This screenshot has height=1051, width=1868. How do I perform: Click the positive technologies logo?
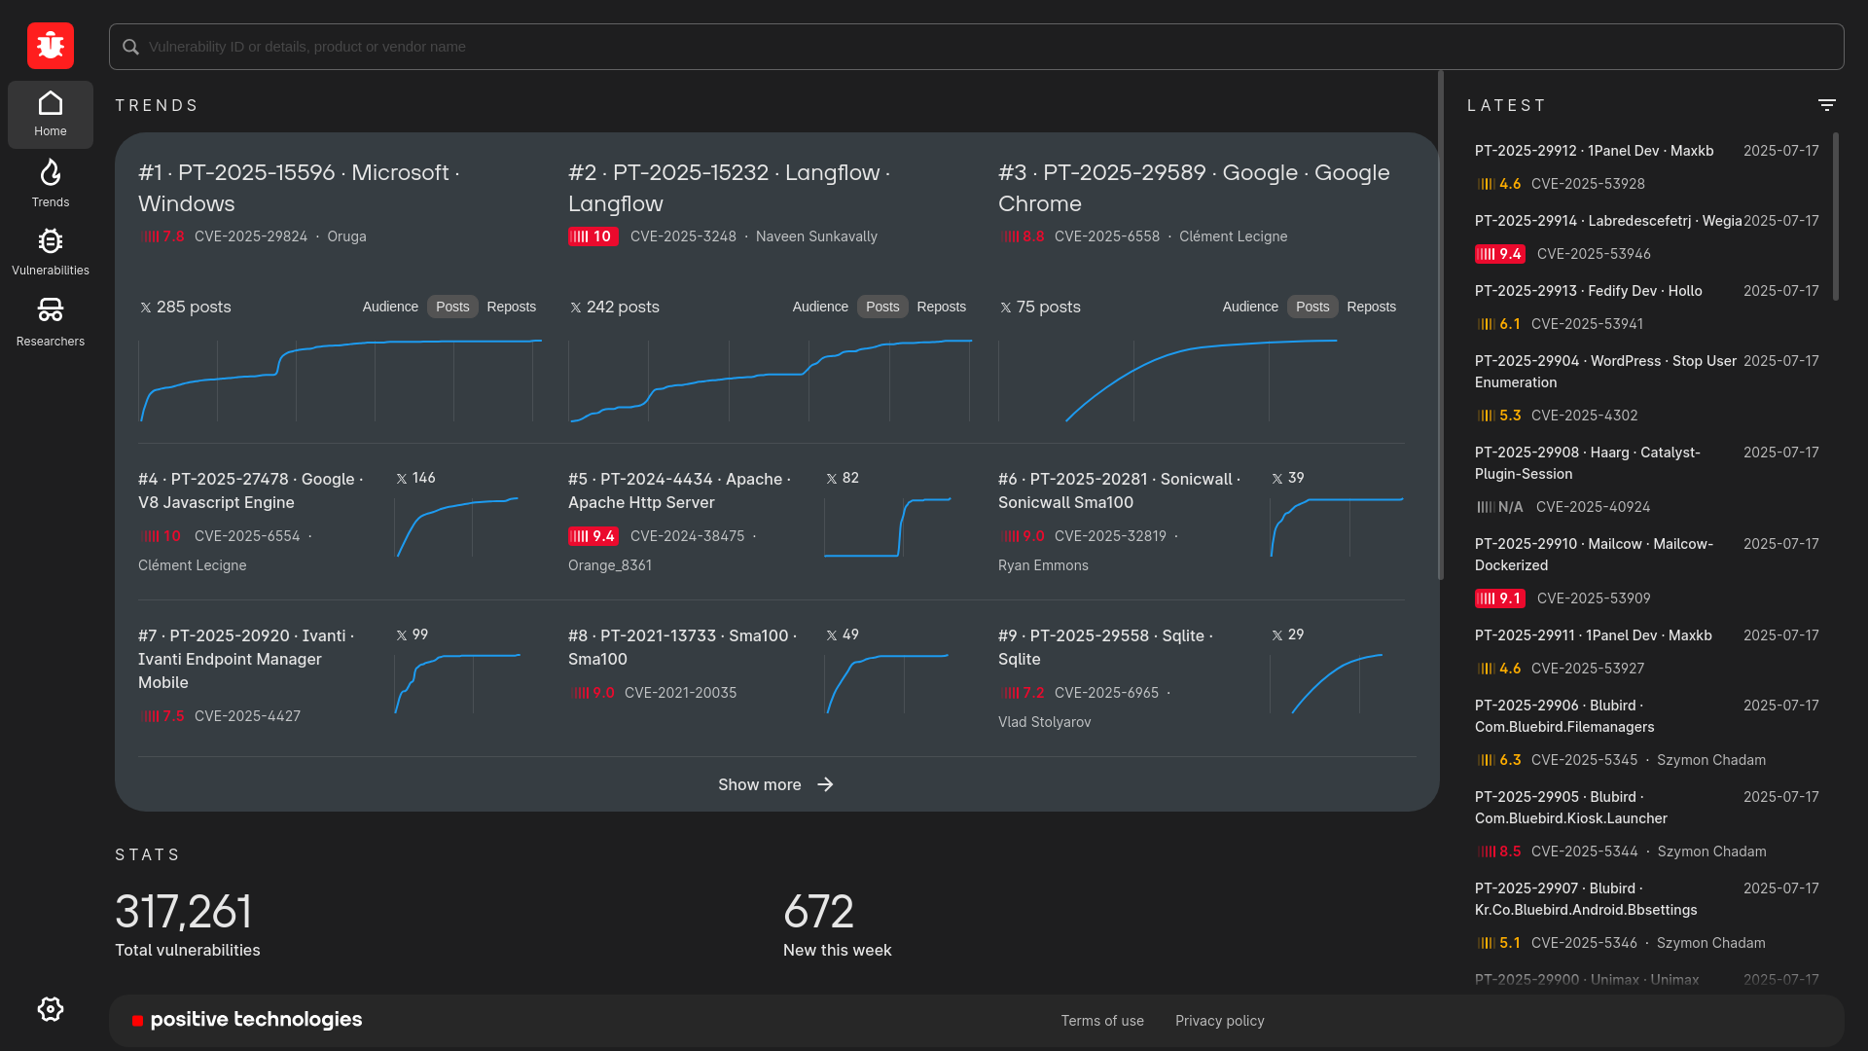(247, 1020)
